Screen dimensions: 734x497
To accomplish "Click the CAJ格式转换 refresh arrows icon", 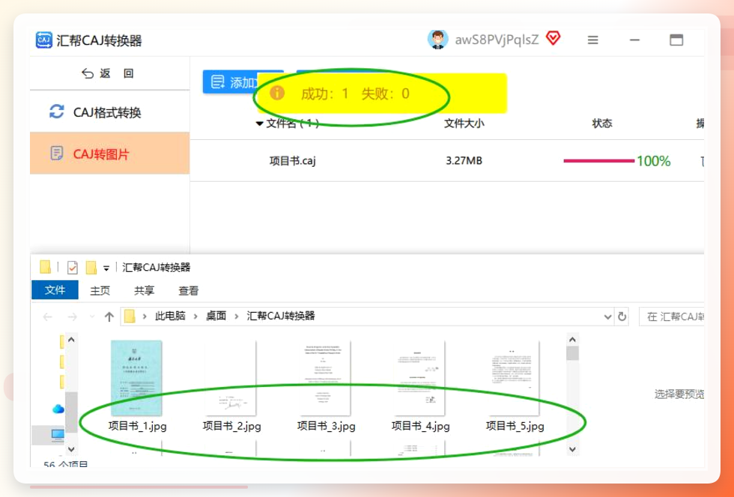I will point(57,112).
